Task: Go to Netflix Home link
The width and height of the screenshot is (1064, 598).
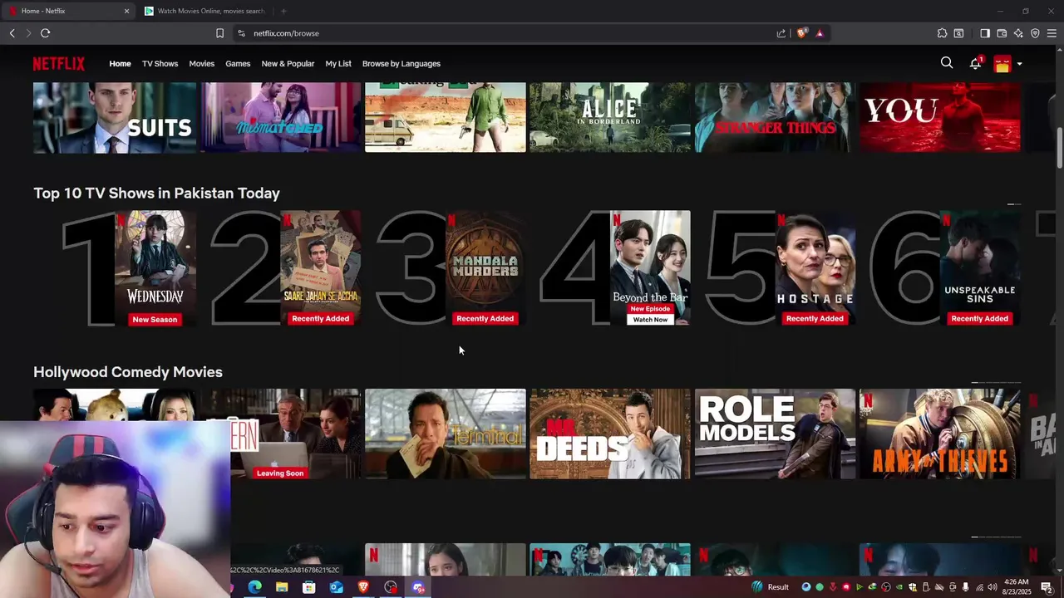Action: (120, 64)
